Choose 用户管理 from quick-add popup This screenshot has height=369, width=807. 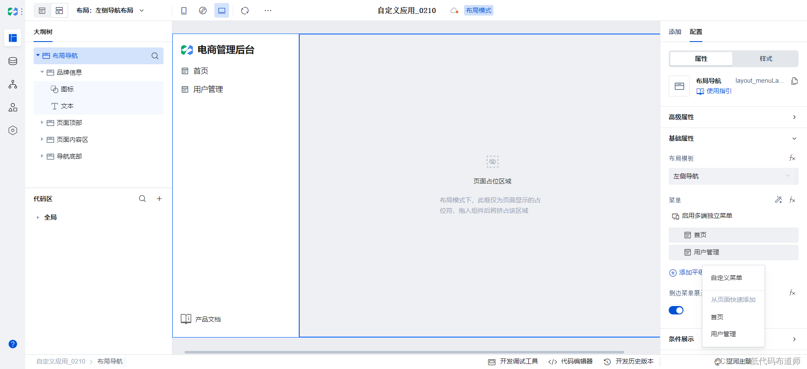(x=733, y=334)
